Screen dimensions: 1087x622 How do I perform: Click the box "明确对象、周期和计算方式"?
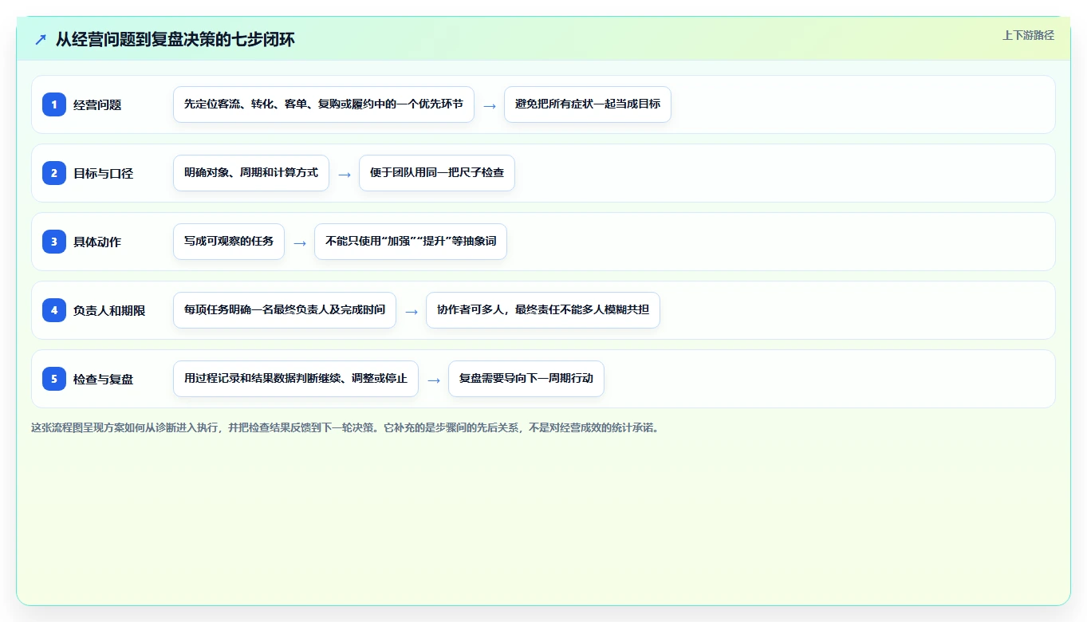[251, 173]
